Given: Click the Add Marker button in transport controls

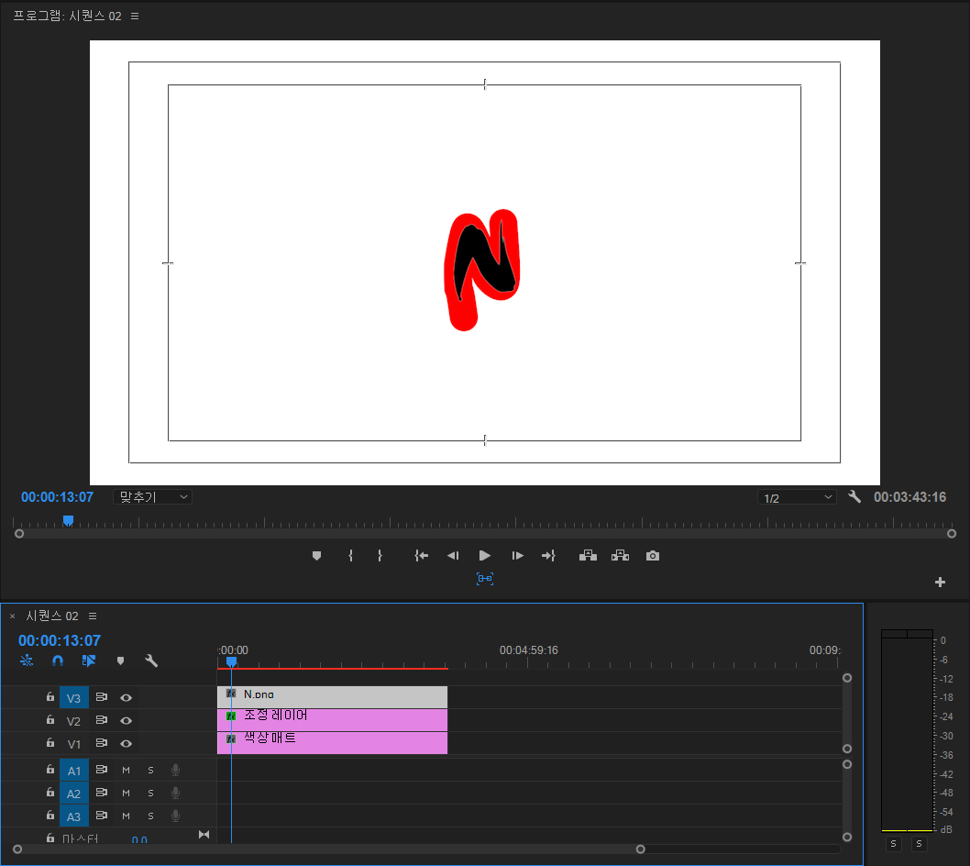Looking at the screenshot, I should (316, 556).
